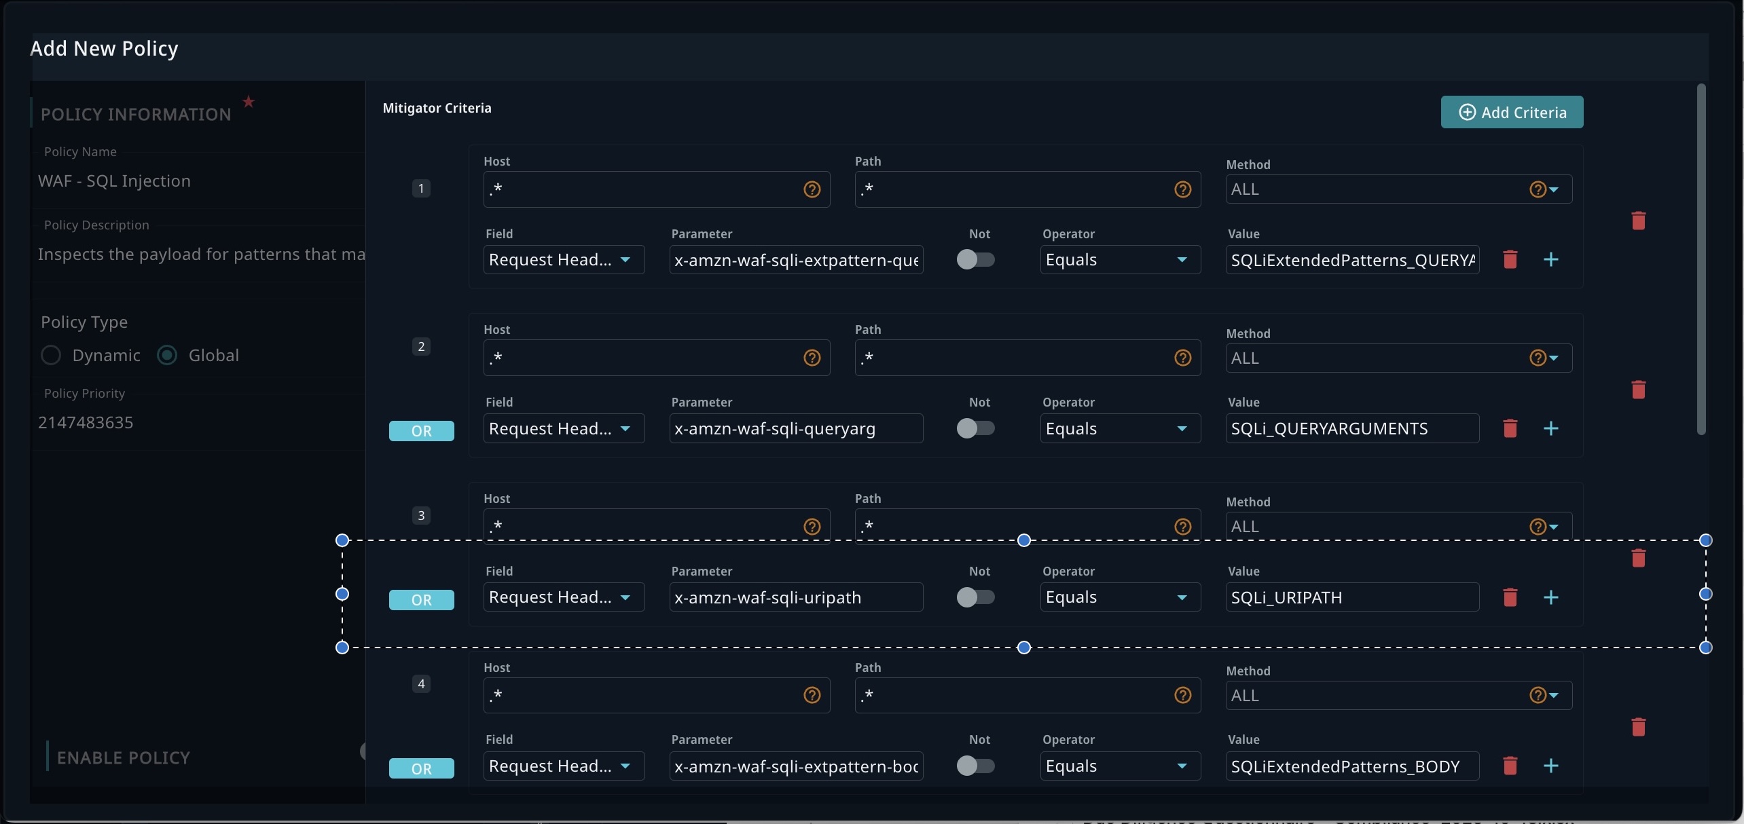This screenshot has width=1744, height=824.
Task: Open Method dropdown in criteria 1
Action: click(1552, 189)
